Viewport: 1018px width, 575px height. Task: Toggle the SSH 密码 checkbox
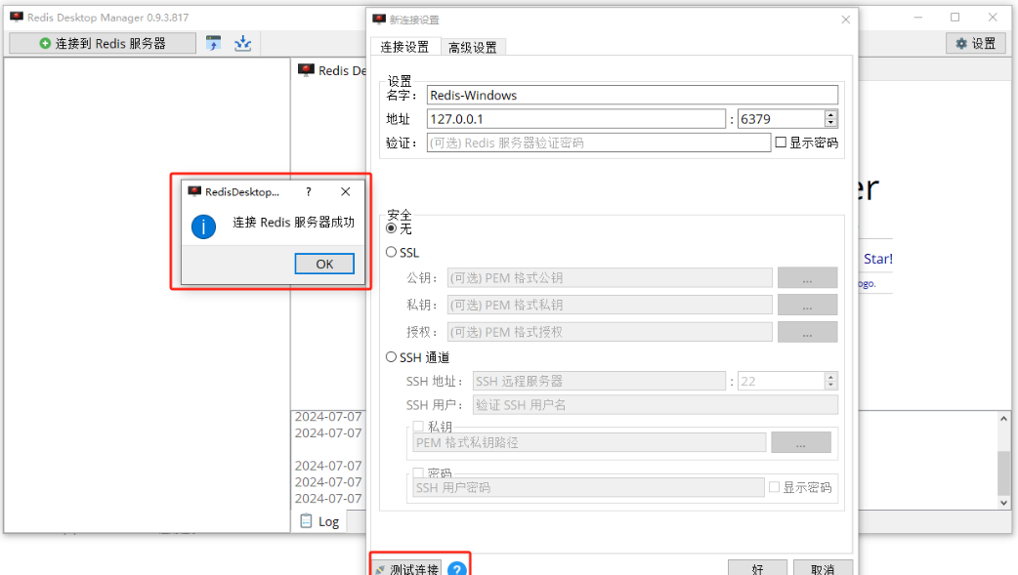418,472
